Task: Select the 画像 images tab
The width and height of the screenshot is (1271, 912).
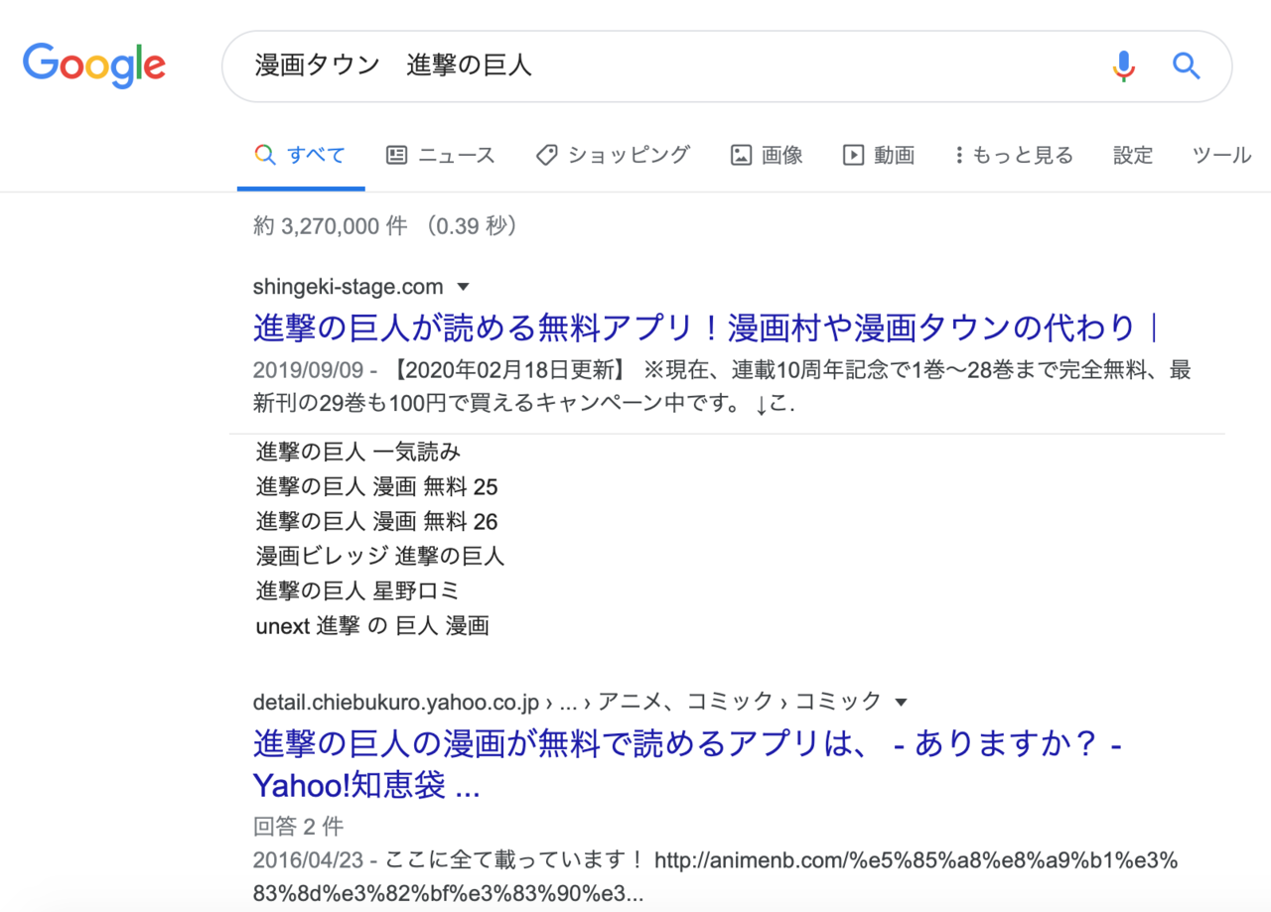Action: click(767, 155)
